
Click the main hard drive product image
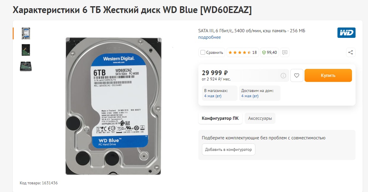point(113,106)
